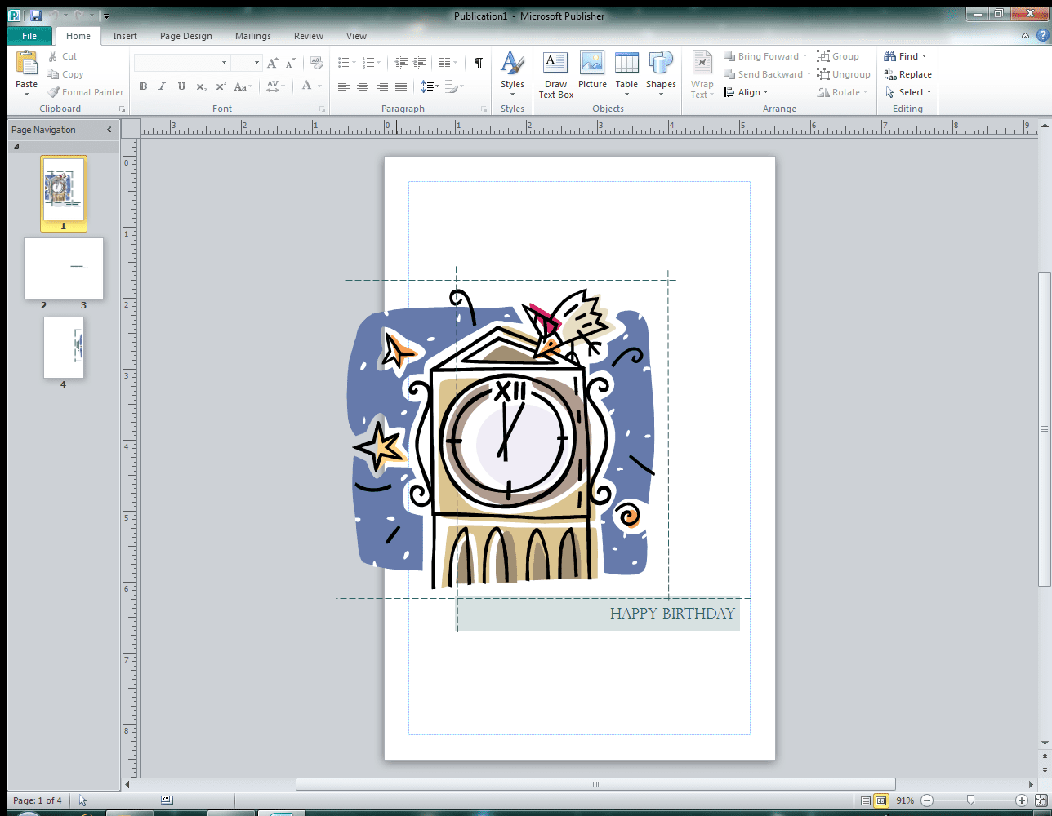Open the Shapes dropdown gallery
The height and width of the screenshot is (816, 1052).
[661, 75]
